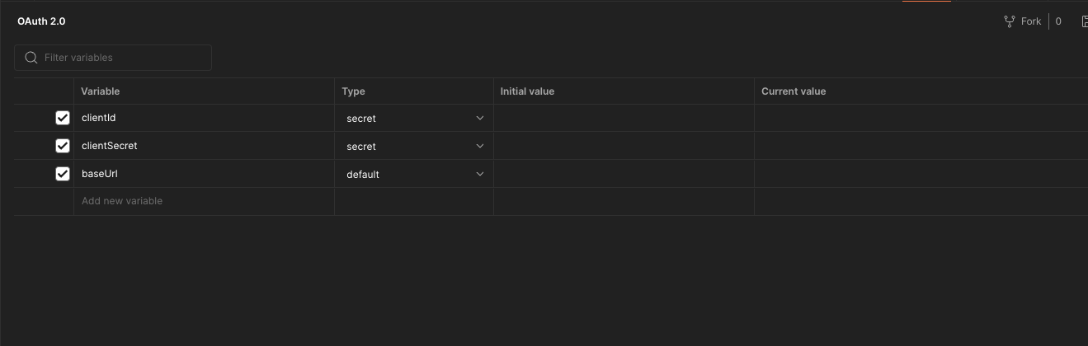Select the clientId current value cell
The image size is (1088, 346).
point(921,118)
